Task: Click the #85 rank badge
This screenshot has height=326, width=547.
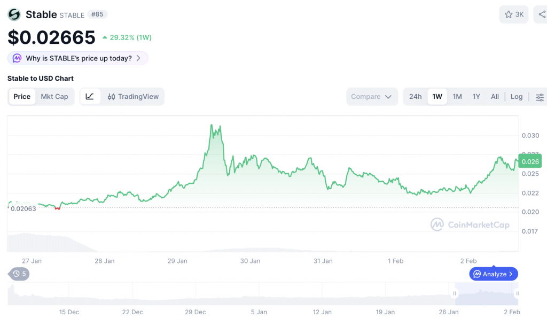Action: click(97, 14)
